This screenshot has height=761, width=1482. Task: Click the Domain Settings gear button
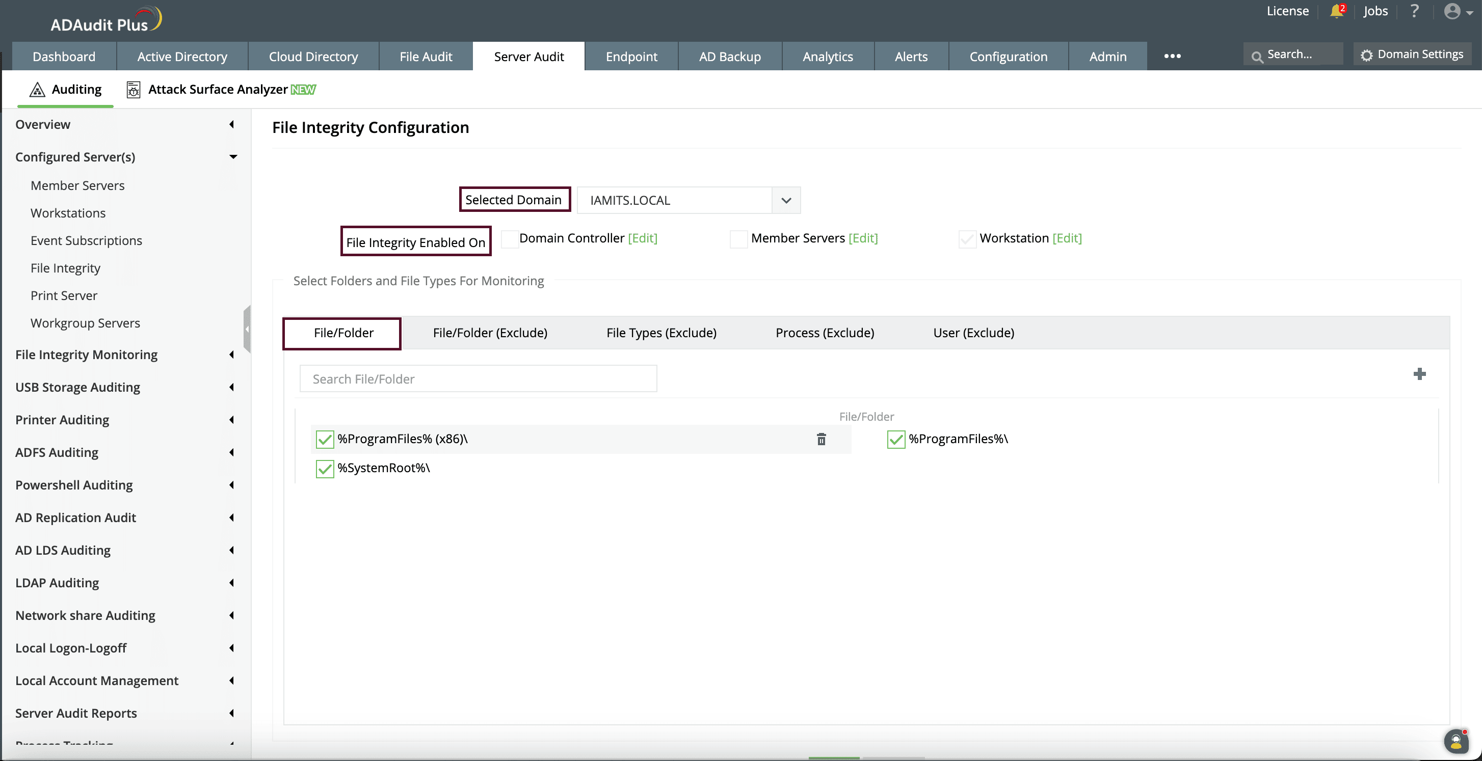[1412, 55]
